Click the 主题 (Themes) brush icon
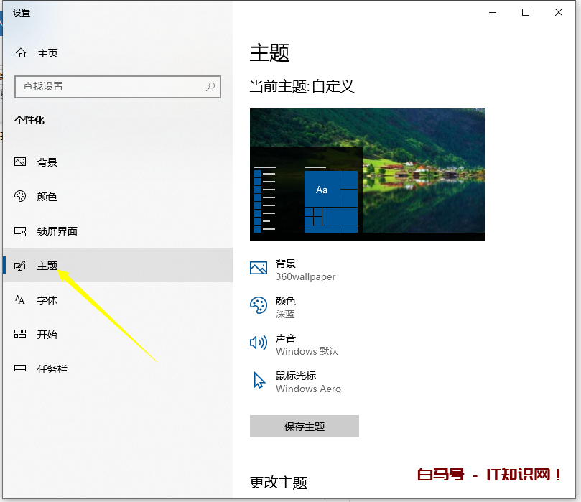Image resolution: width=581 pixels, height=502 pixels. point(22,265)
